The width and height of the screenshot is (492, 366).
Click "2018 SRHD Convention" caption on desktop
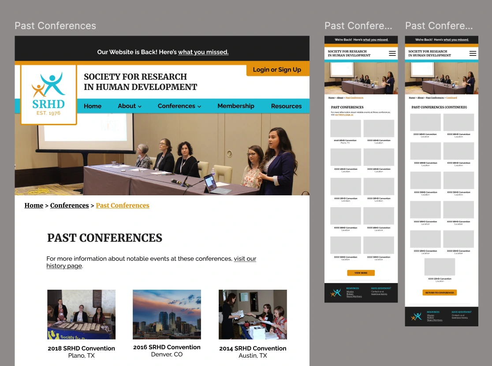81,348
